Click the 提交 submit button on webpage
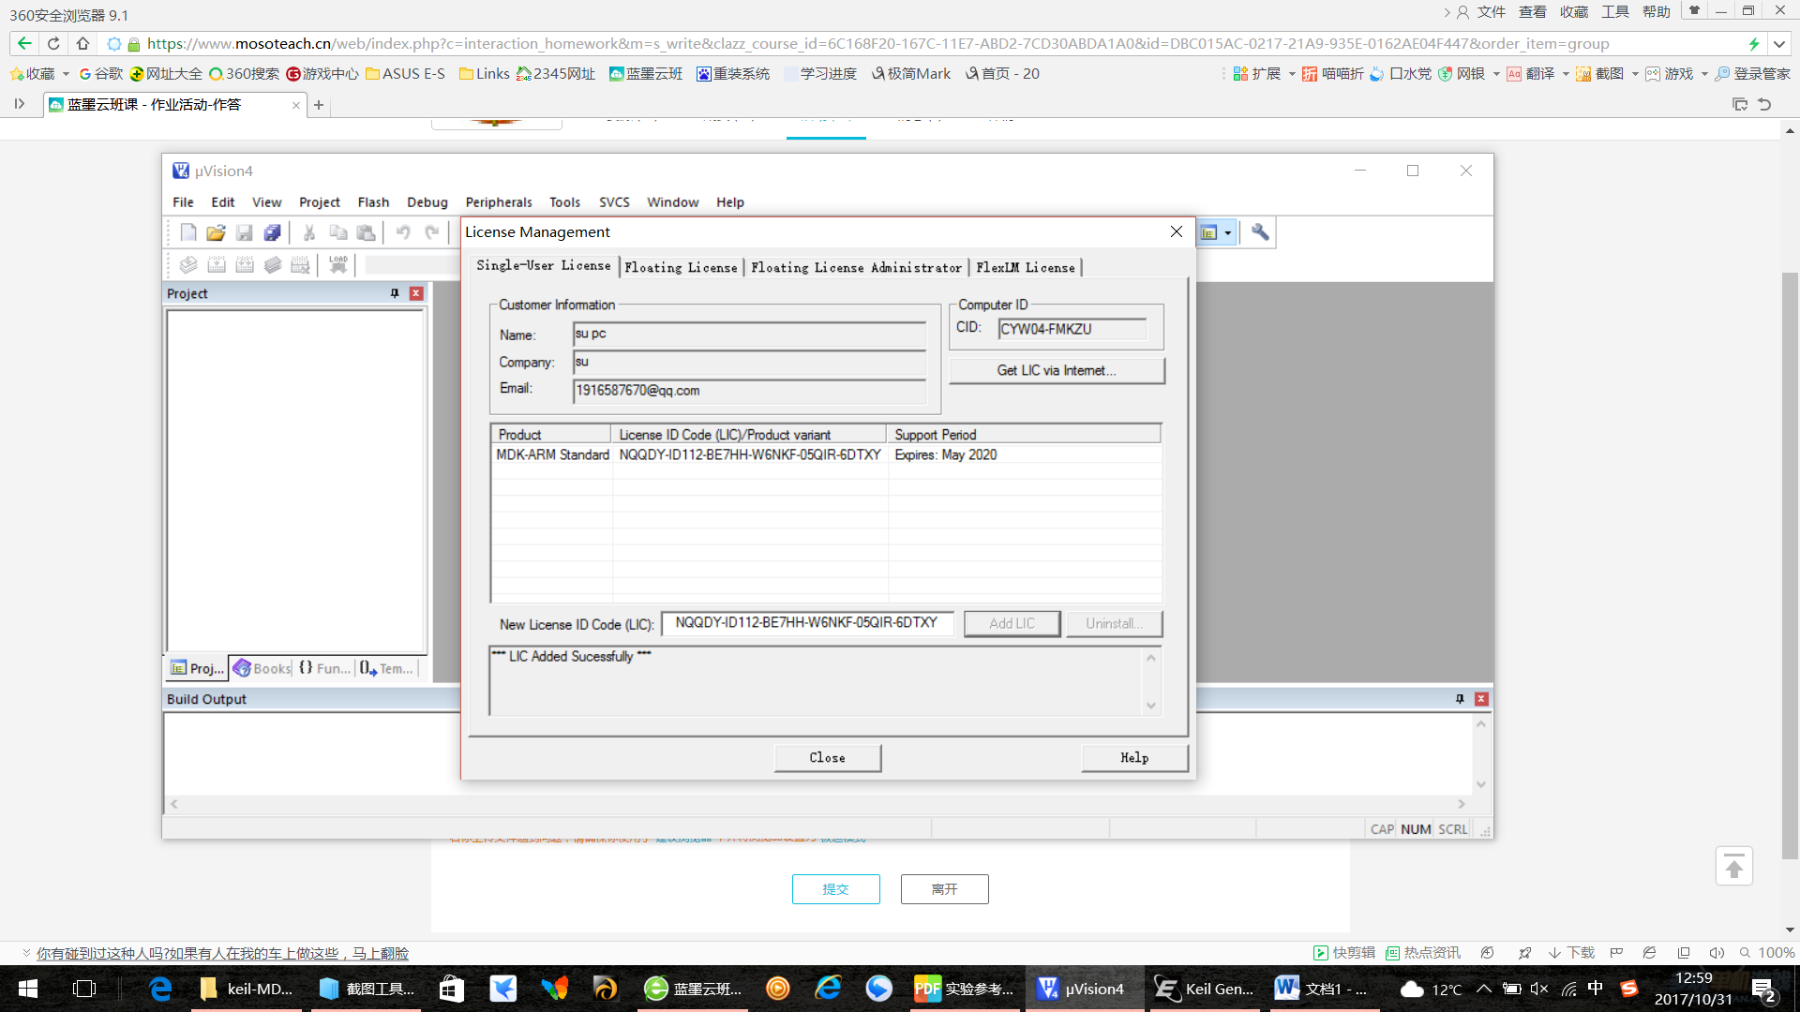 836,889
